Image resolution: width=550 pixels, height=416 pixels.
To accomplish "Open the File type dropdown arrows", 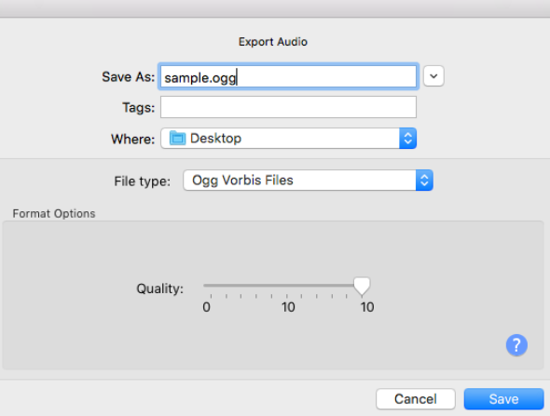I will pos(424,181).
